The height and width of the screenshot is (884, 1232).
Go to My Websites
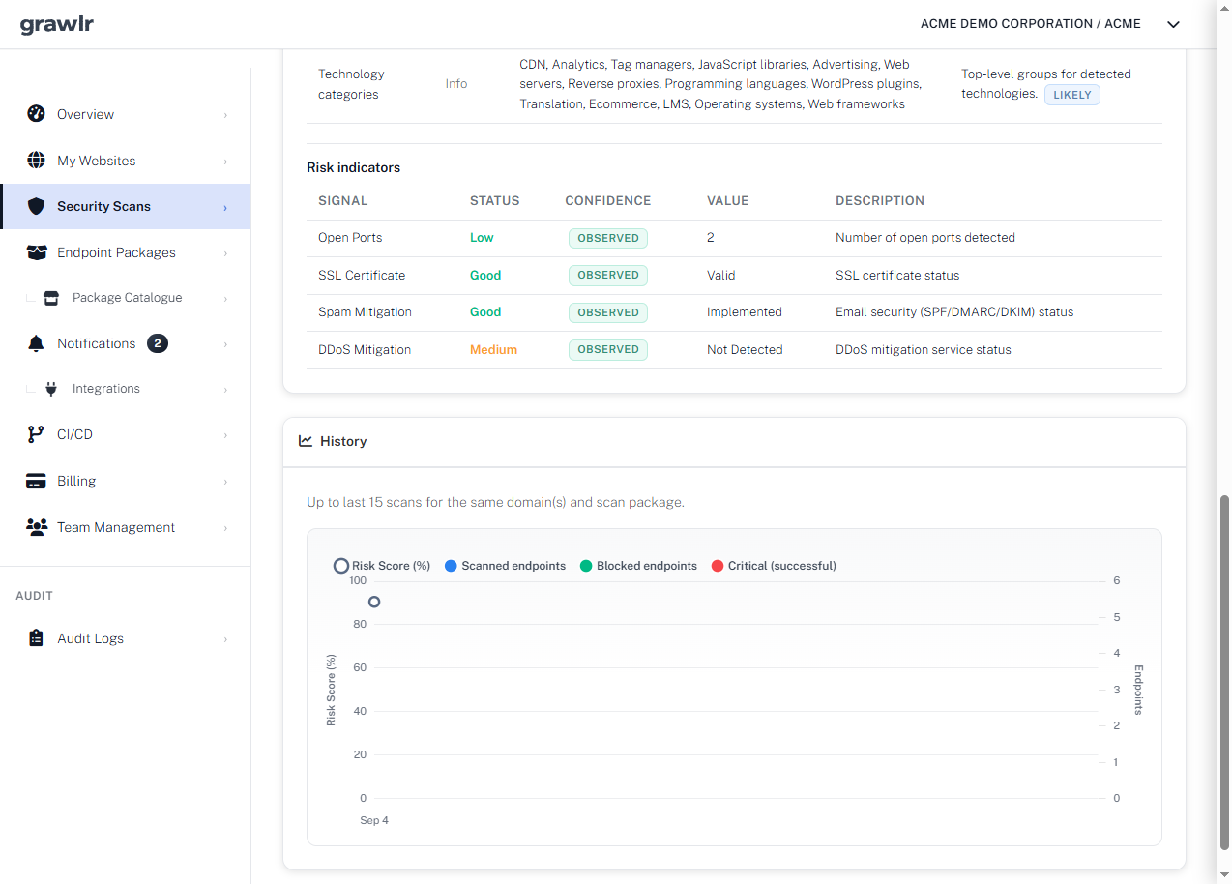126,161
